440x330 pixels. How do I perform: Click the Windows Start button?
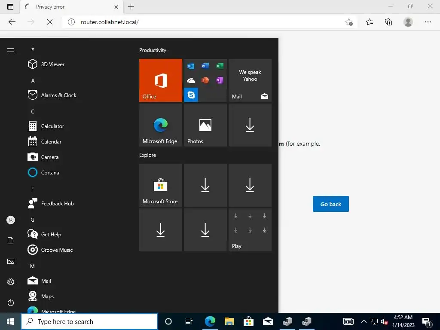[10, 321]
